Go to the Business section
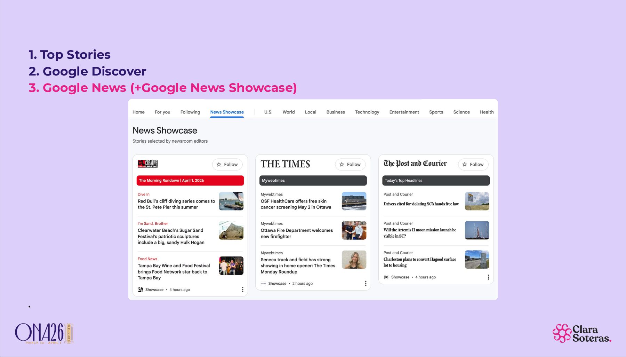Image resolution: width=626 pixels, height=357 pixels. click(x=336, y=112)
